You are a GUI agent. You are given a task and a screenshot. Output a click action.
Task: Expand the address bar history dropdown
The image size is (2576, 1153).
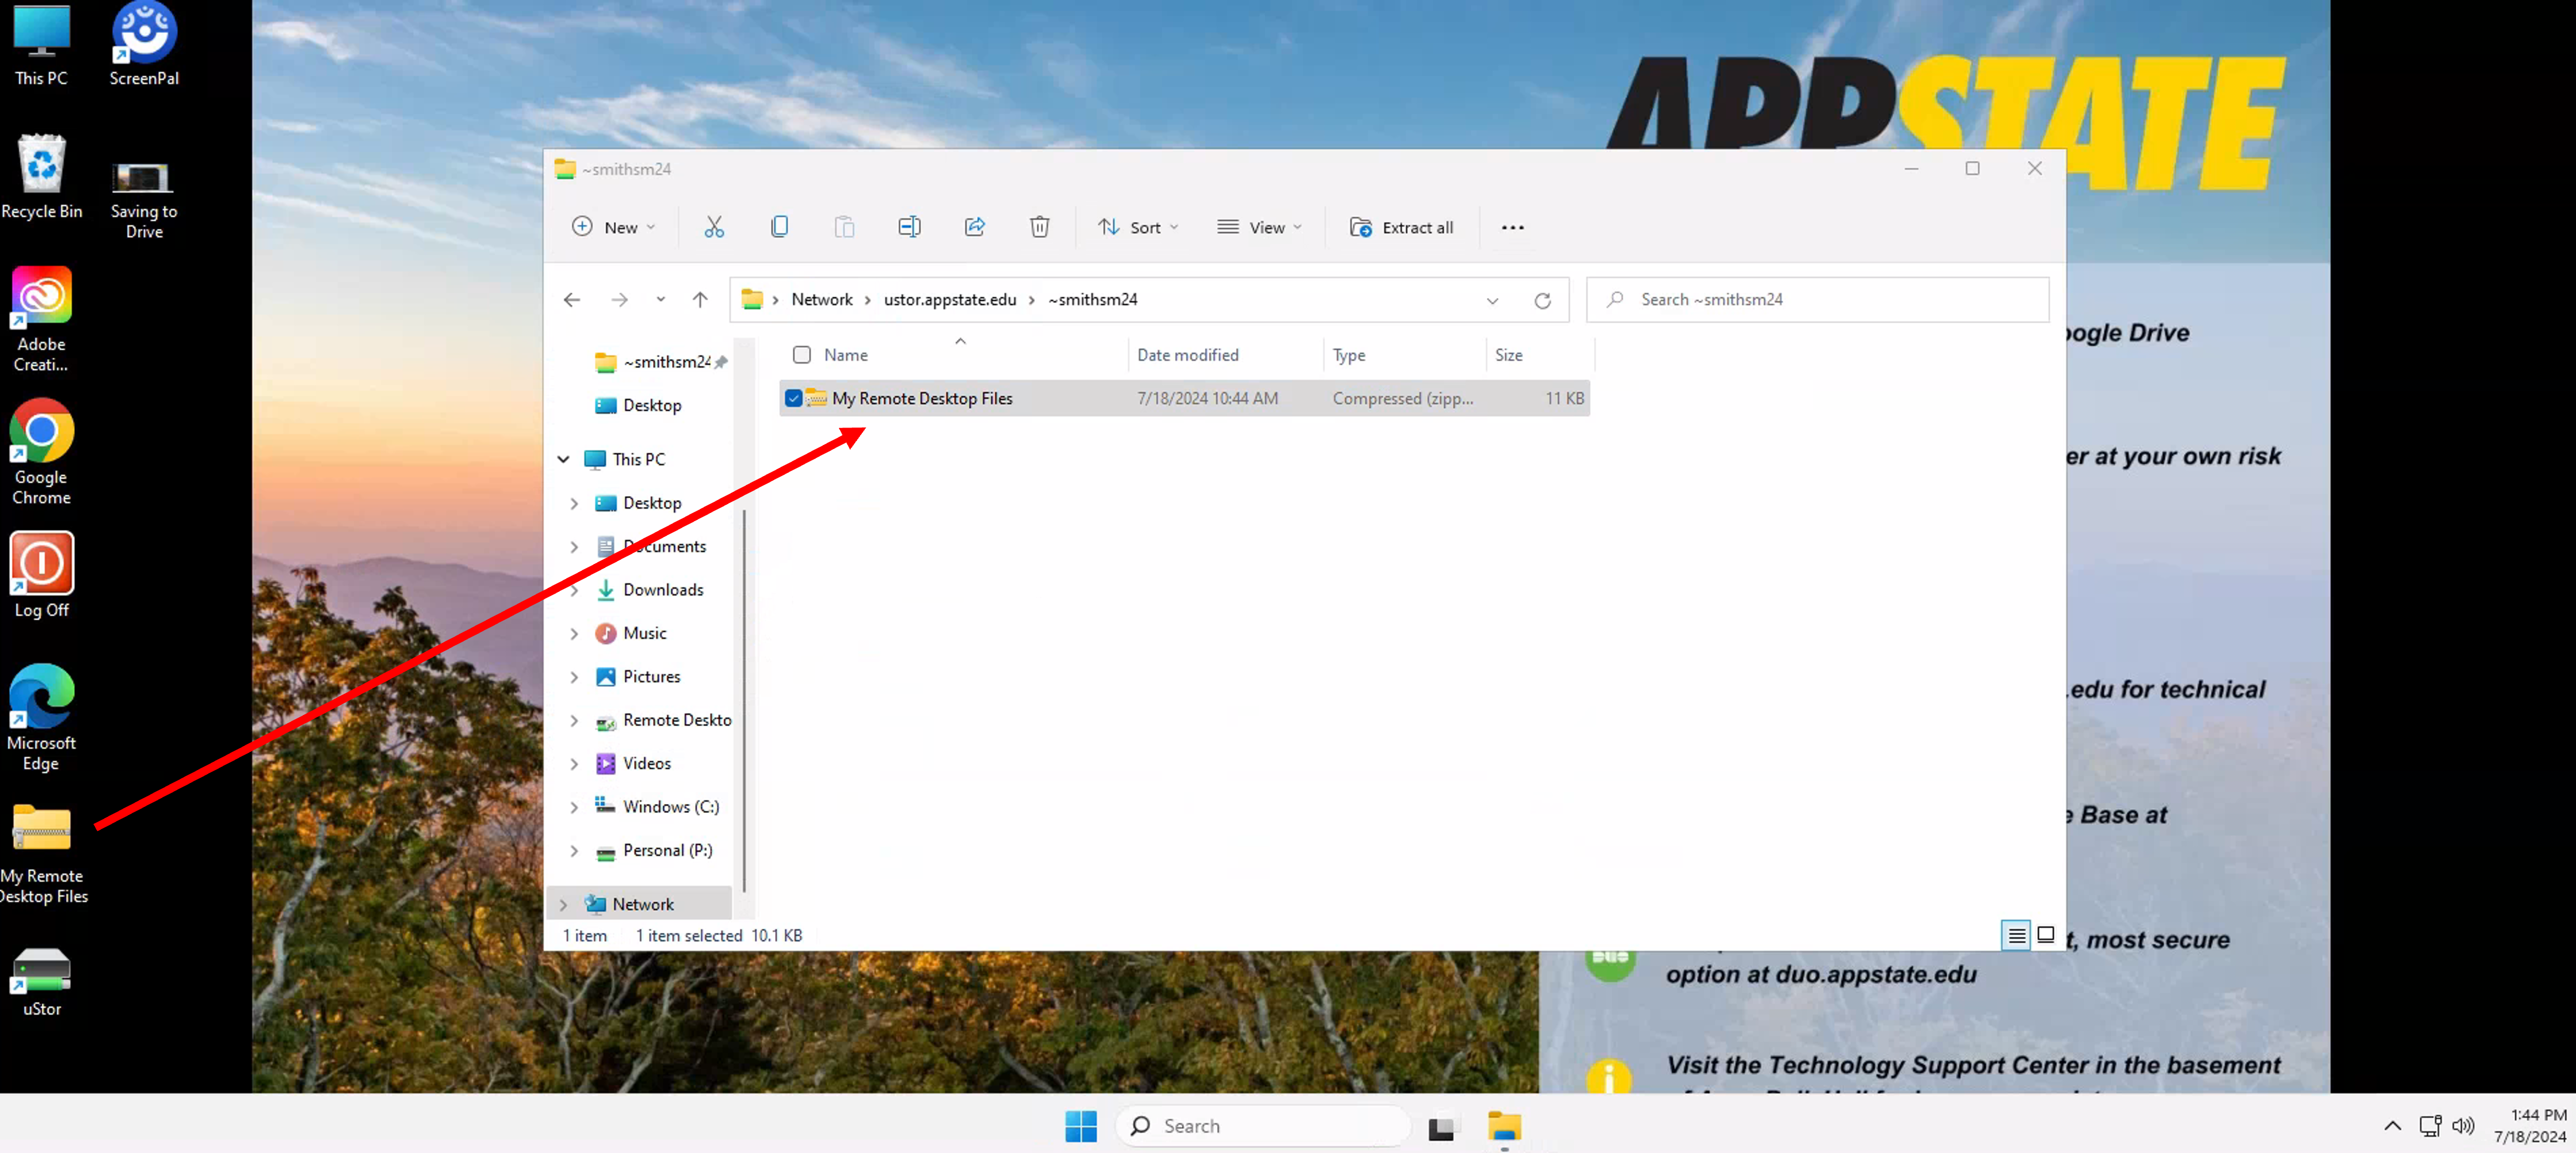click(x=1492, y=300)
